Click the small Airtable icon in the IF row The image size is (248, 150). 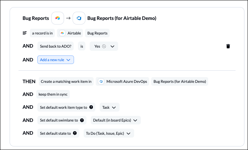click(62, 33)
